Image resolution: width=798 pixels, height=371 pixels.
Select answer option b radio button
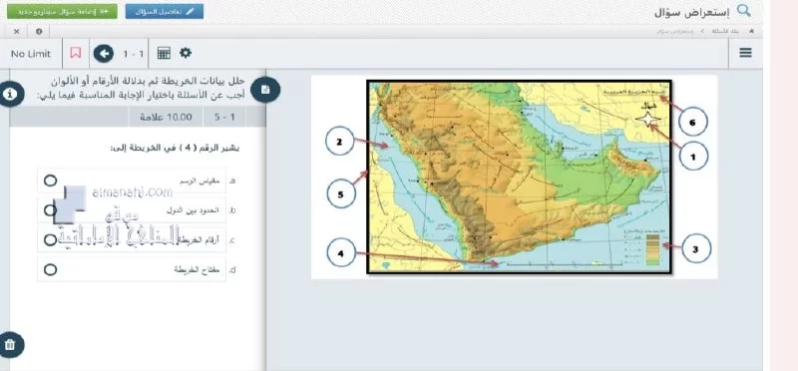pos(50,210)
